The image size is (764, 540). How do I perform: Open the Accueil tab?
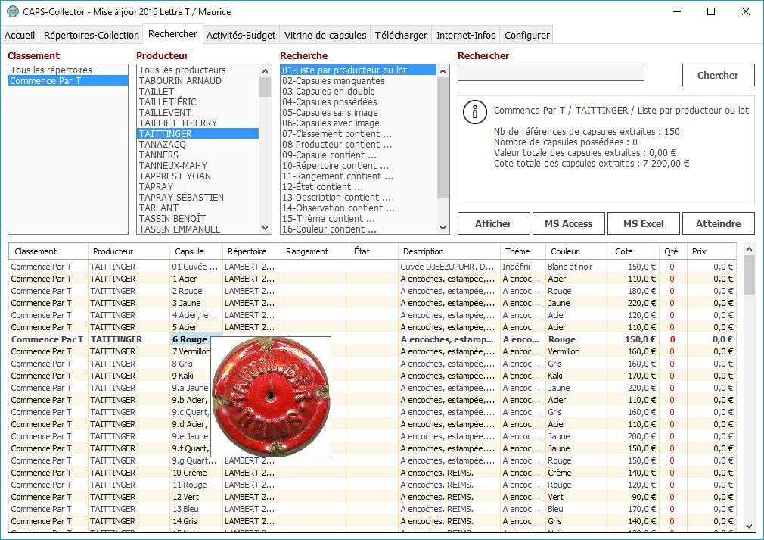click(x=20, y=35)
